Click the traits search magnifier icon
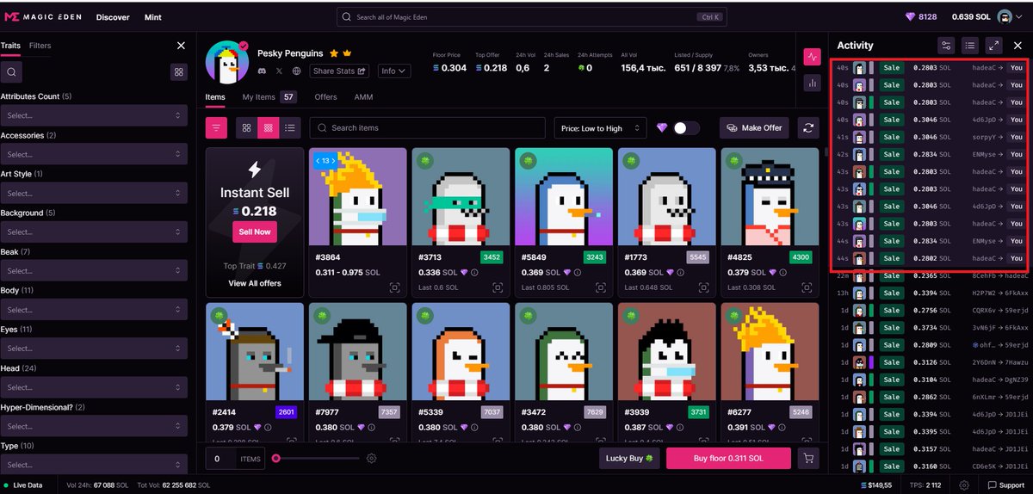The height and width of the screenshot is (494, 1033). point(11,72)
